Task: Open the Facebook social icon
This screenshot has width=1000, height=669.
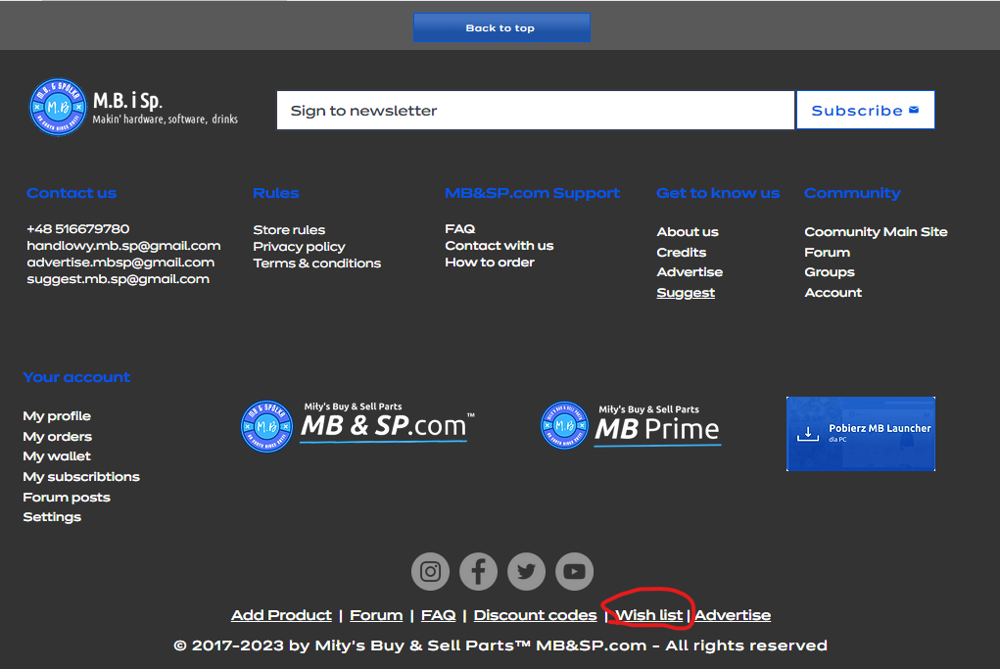Action: pyautogui.click(x=478, y=571)
